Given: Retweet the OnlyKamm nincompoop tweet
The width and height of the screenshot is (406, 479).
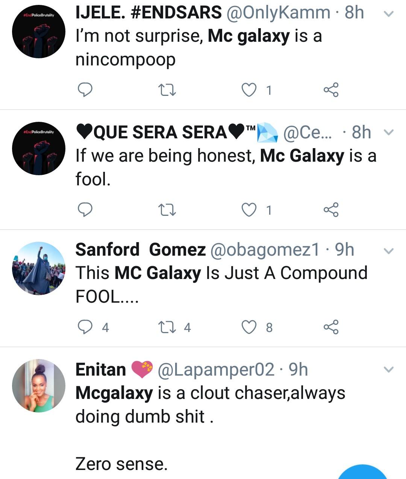Looking at the screenshot, I should (167, 90).
